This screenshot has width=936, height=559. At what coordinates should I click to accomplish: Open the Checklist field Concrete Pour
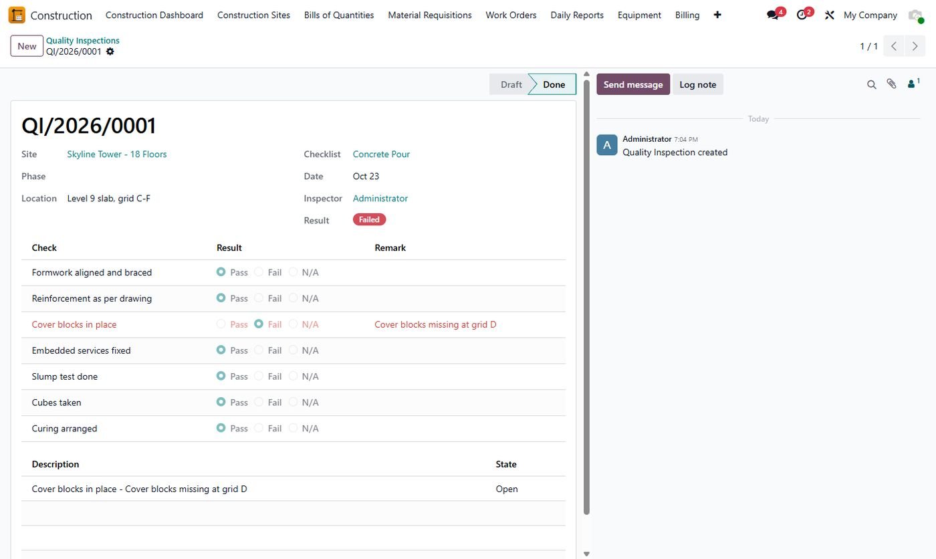(381, 154)
